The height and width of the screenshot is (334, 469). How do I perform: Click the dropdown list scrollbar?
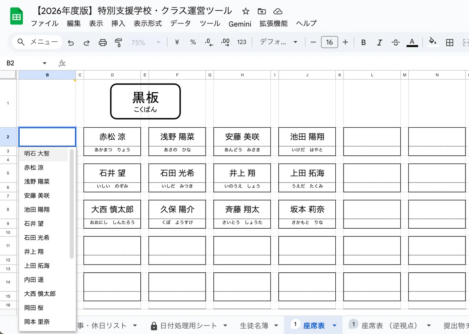(72, 203)
